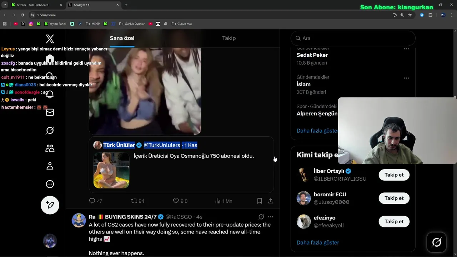Share the tweet via share icon
The width and height of the screenshot is (457, 257).
coord(271,201)
